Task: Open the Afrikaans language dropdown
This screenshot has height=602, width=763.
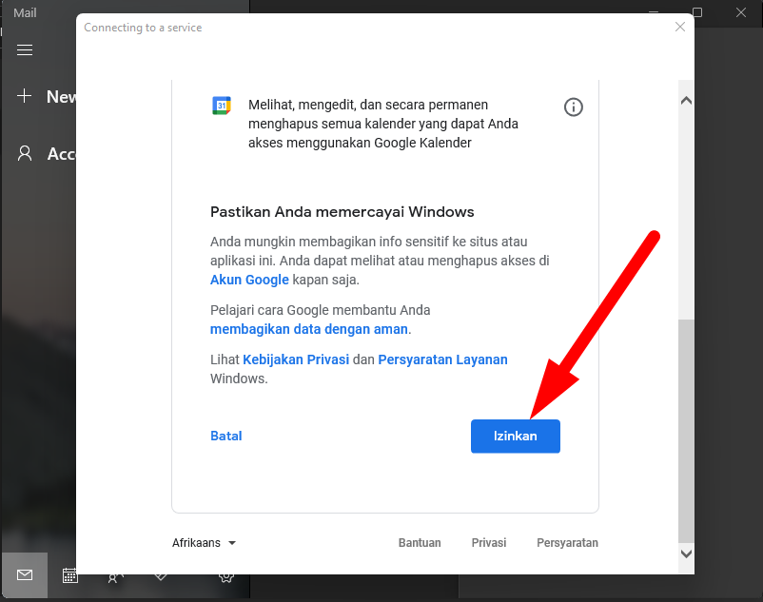Action: tap(204, 543)
